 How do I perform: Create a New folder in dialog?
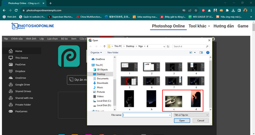point(113,53)
